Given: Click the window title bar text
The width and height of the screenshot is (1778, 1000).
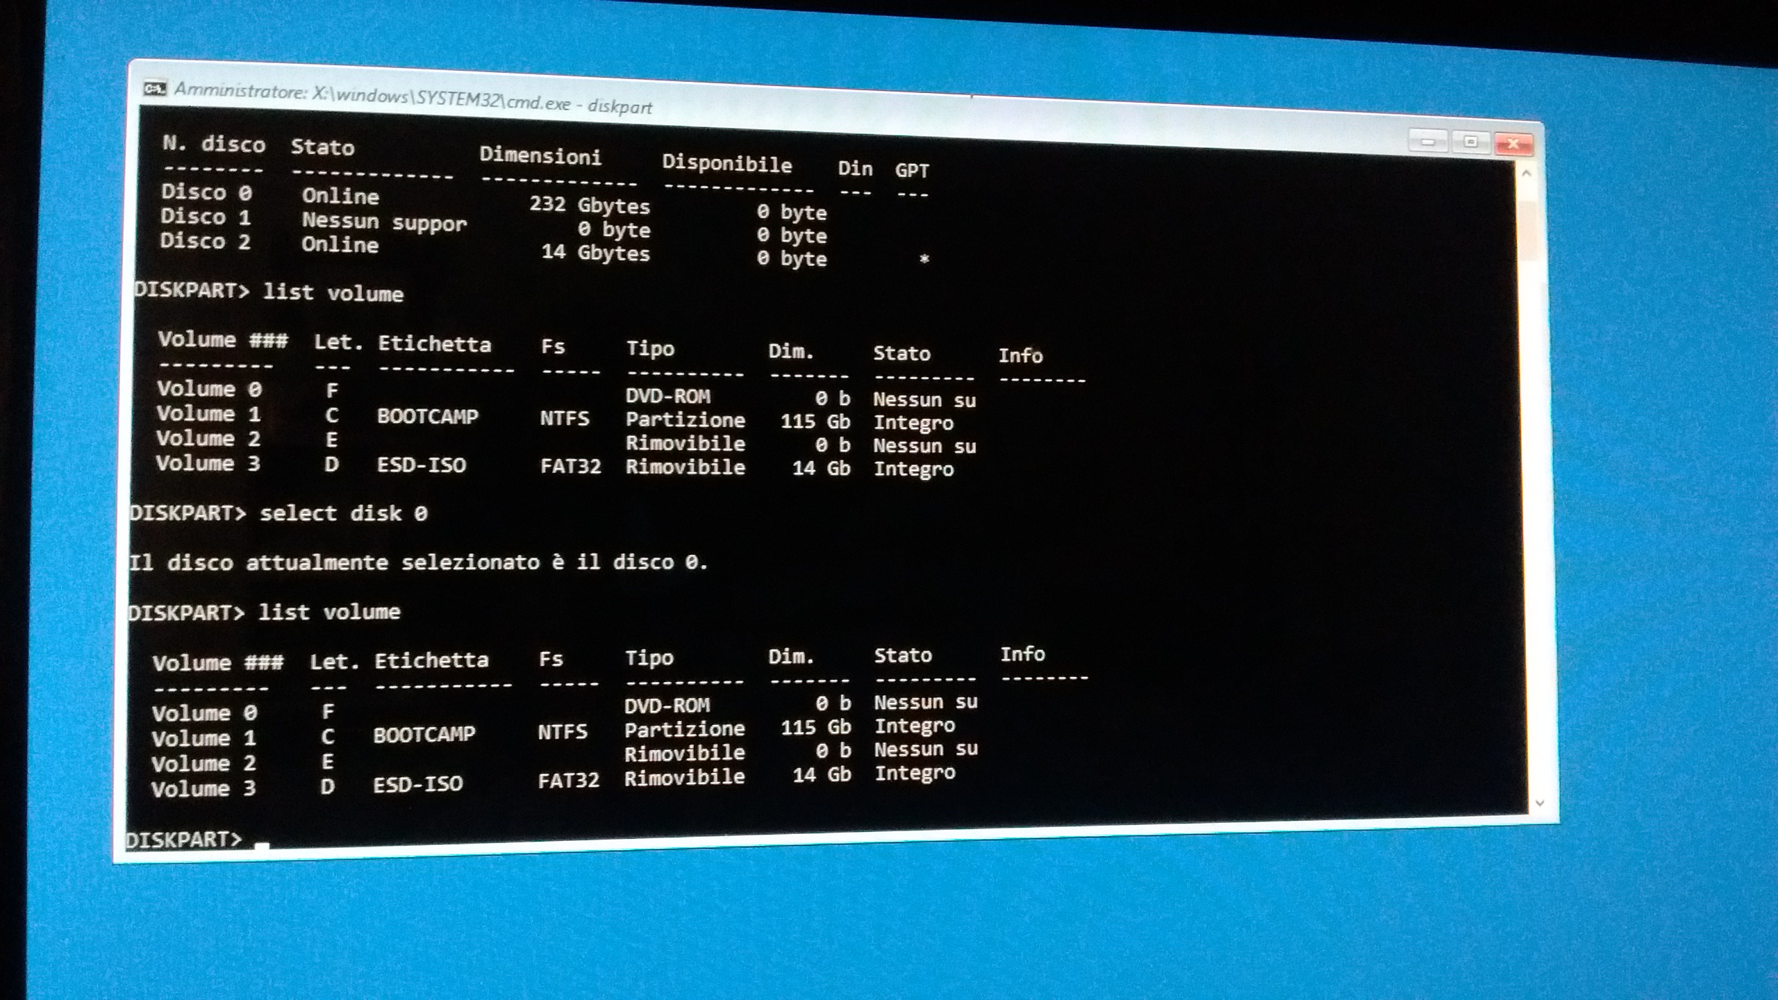Looking at the screenshot, I should pyautogui.click(x=413, y=98).
